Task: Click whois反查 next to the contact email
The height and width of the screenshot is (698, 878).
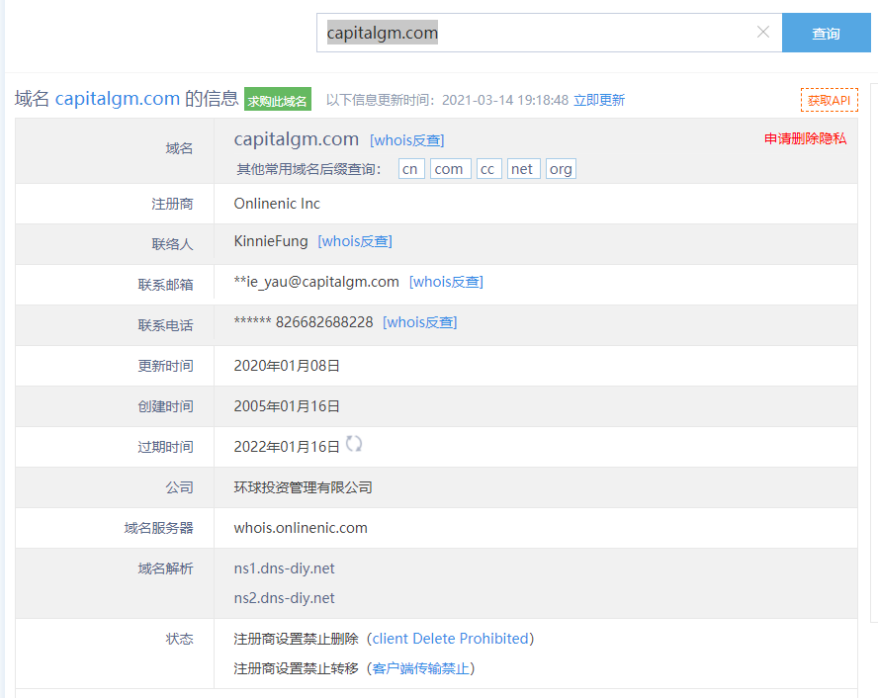Action: coord(446,282)
